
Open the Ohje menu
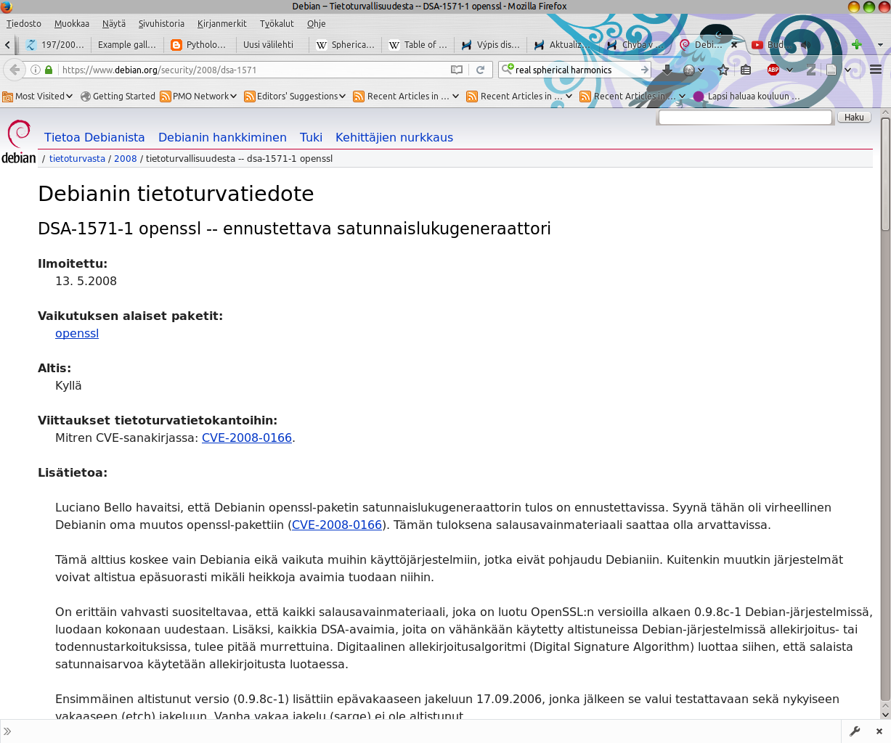point(316,23)
